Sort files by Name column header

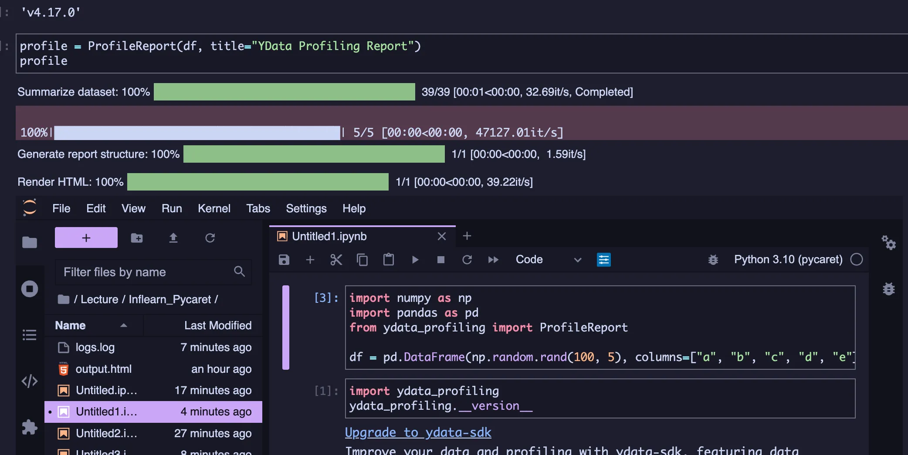point(71,325)
